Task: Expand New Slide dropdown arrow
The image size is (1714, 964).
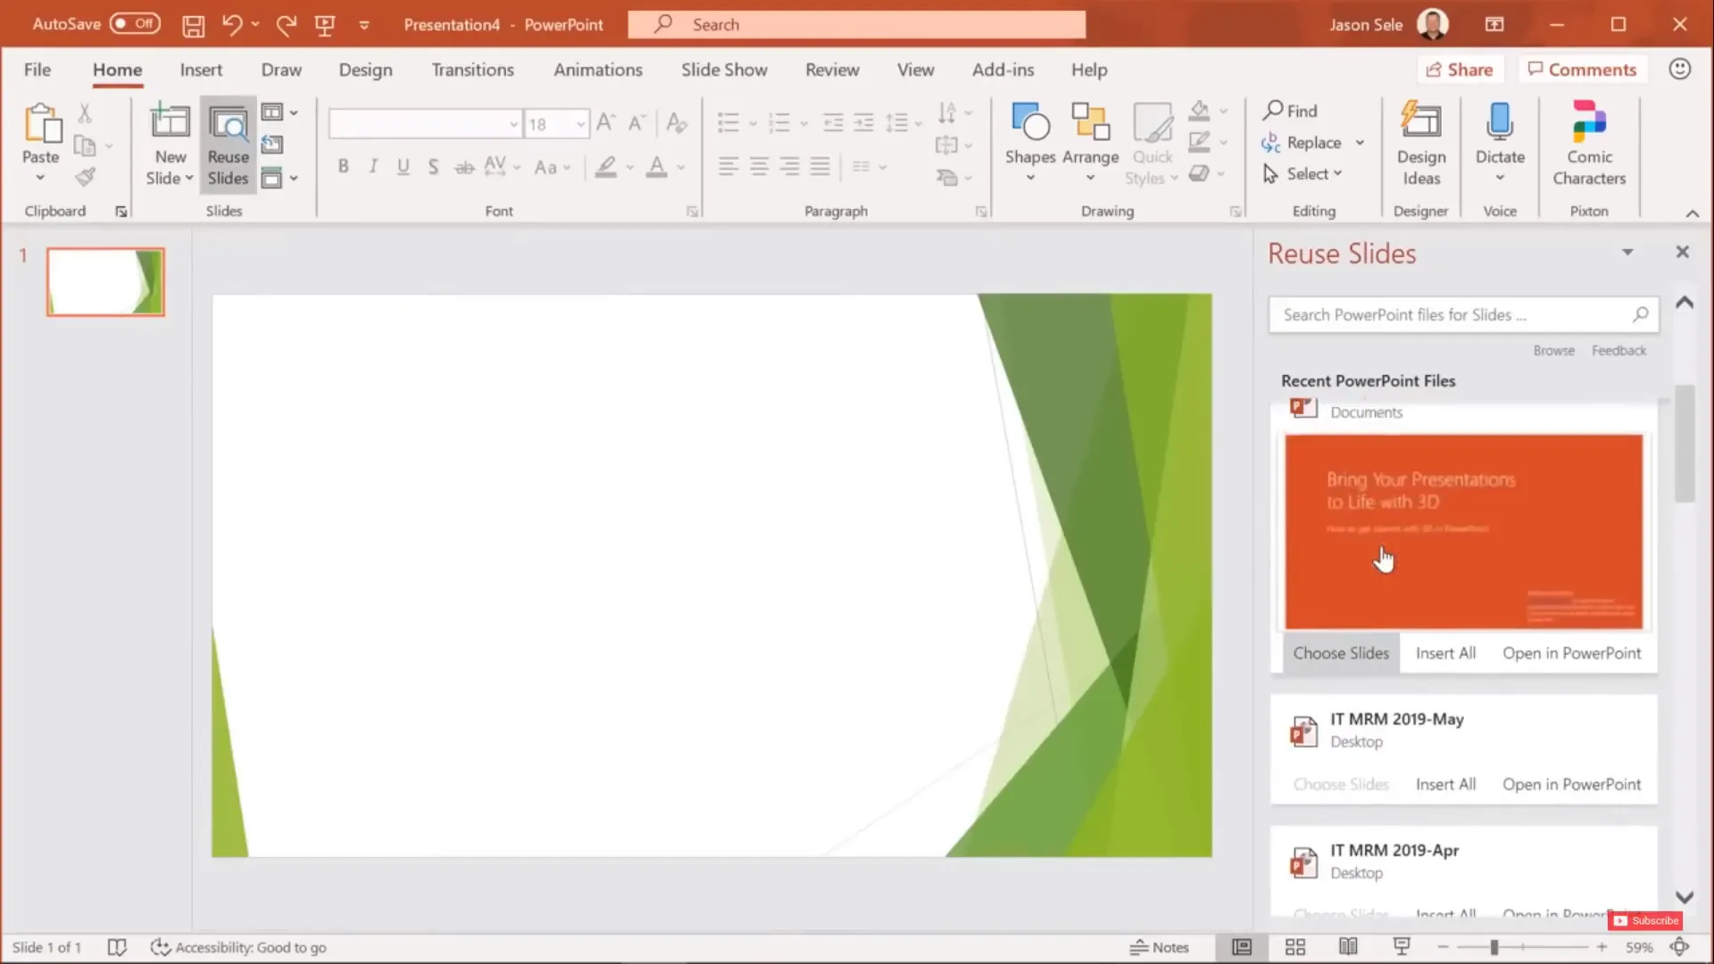Action: (188, 178)
